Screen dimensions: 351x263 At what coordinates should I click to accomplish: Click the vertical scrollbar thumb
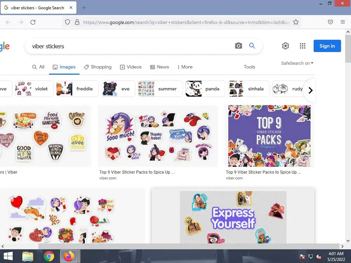[x=348, y=49]
